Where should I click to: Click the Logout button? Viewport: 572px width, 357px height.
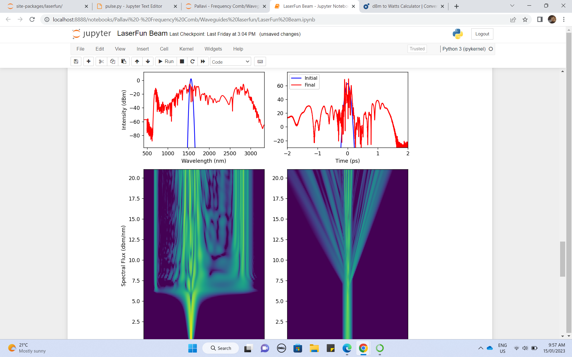(x=482, y=34)
